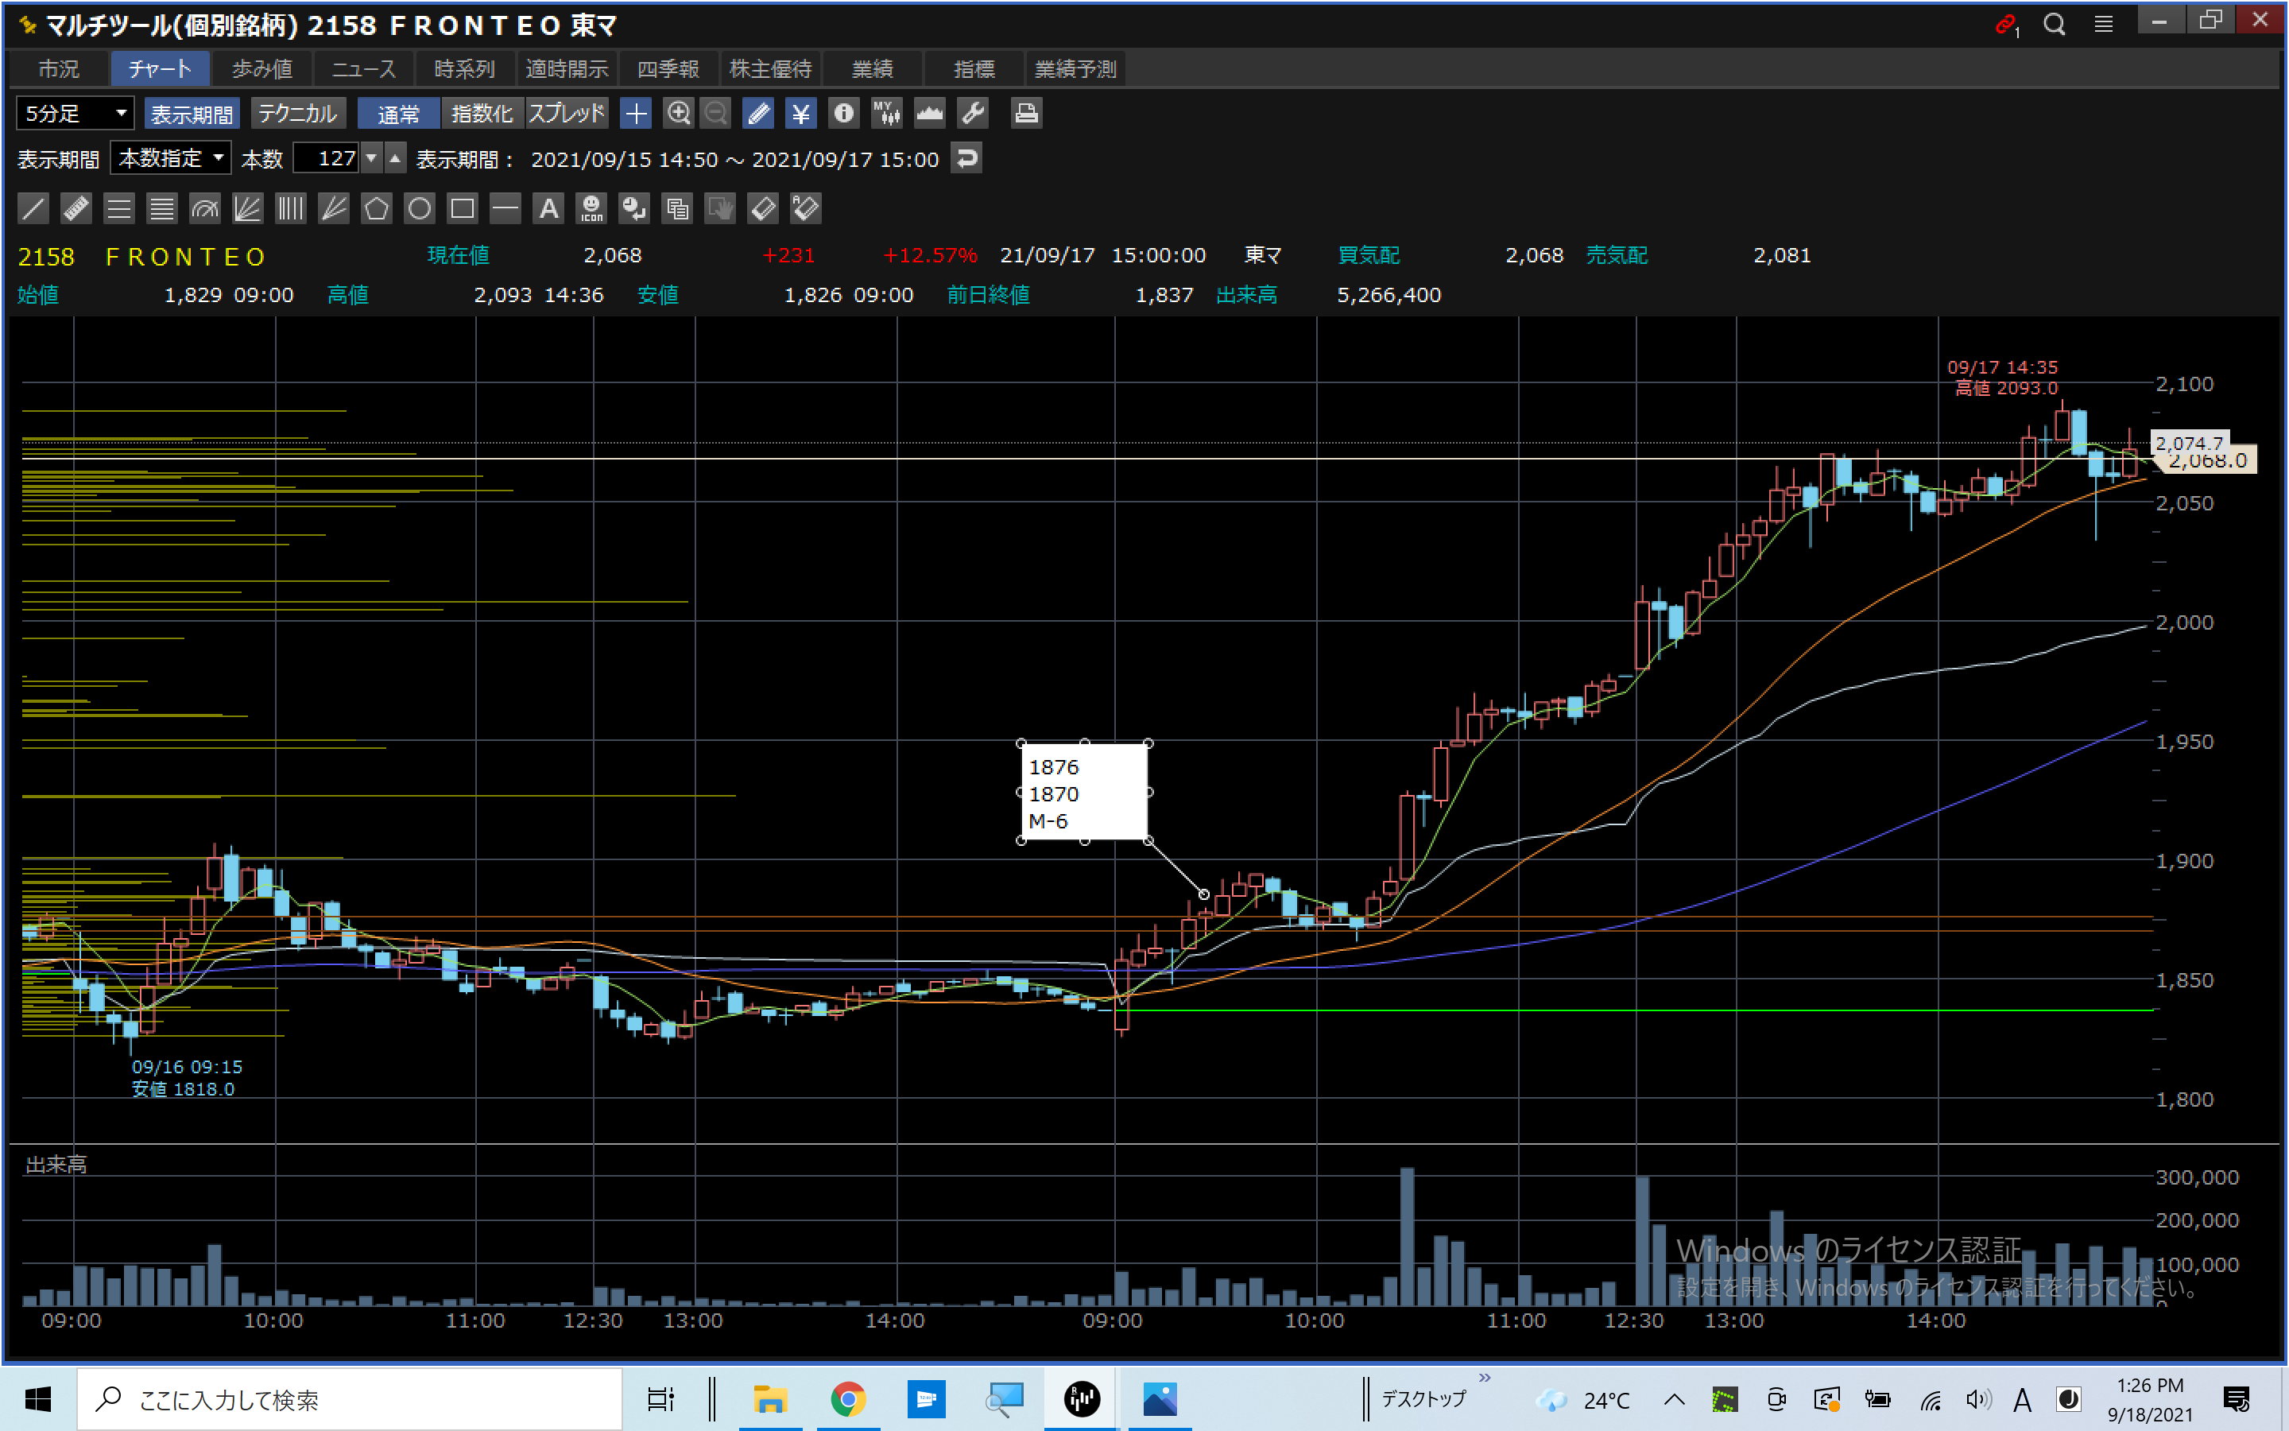
Task: Toggle the yen price display button
Action: [x=800, y=114]
